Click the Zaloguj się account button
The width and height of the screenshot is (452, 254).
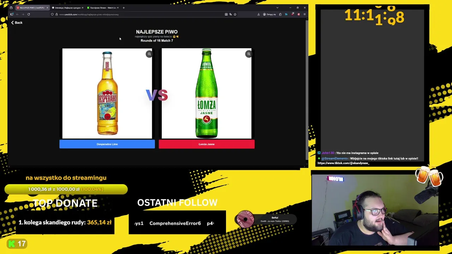[269, 14]
